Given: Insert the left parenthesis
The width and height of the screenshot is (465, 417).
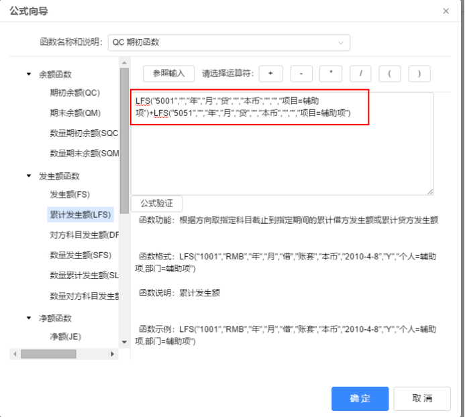Looking at the screenshot, I should 390,73.
